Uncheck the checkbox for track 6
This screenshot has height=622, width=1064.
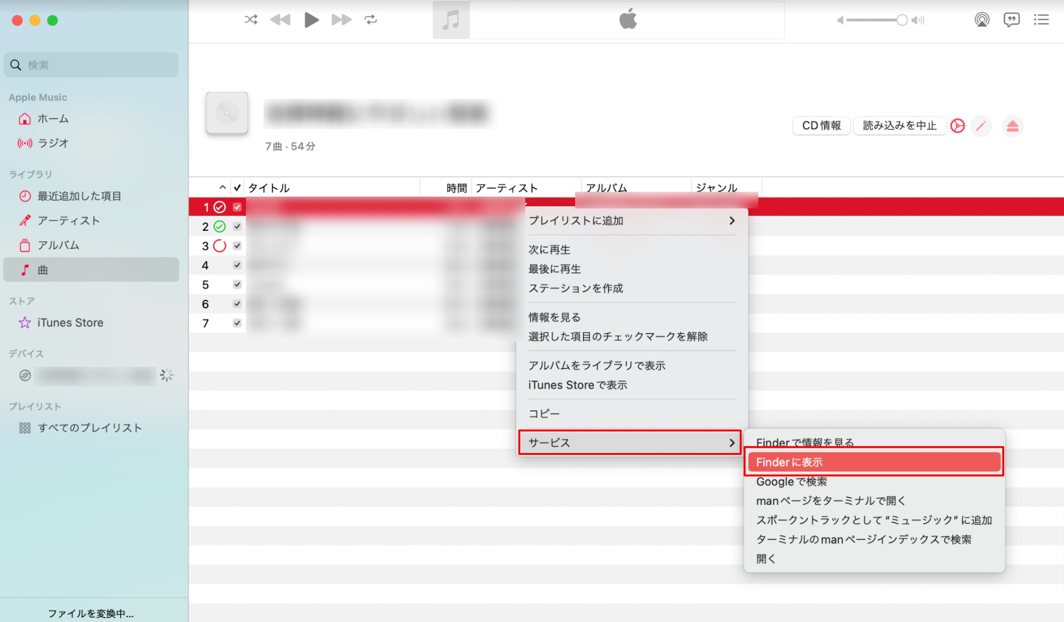tap(237, 303)
